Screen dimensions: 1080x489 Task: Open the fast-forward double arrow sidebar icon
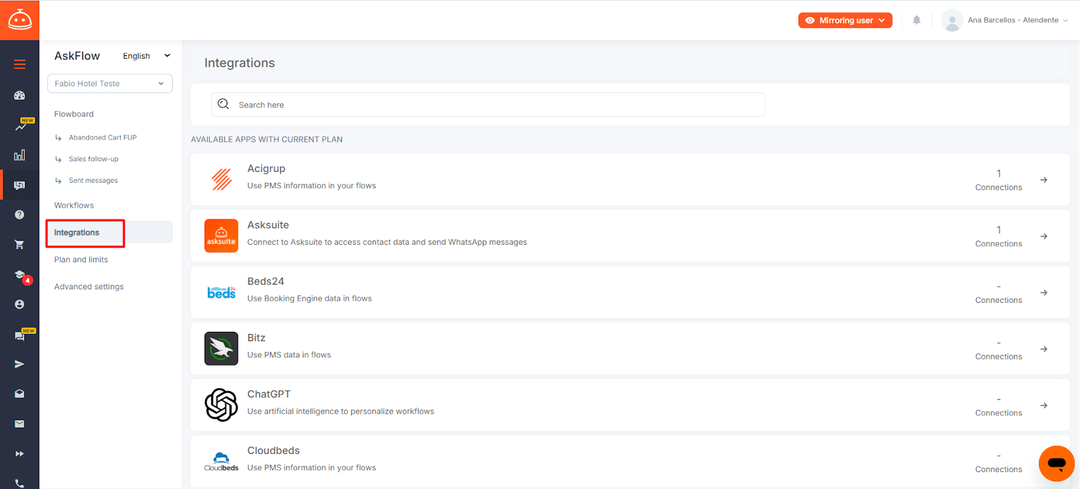click(20, 454)
